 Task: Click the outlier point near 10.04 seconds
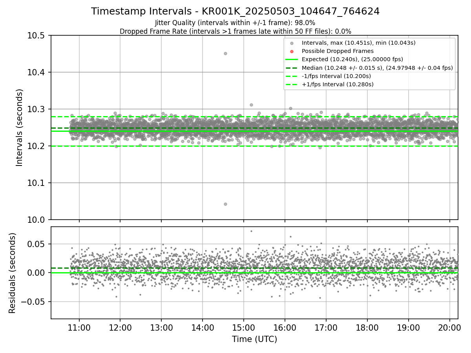225,204
